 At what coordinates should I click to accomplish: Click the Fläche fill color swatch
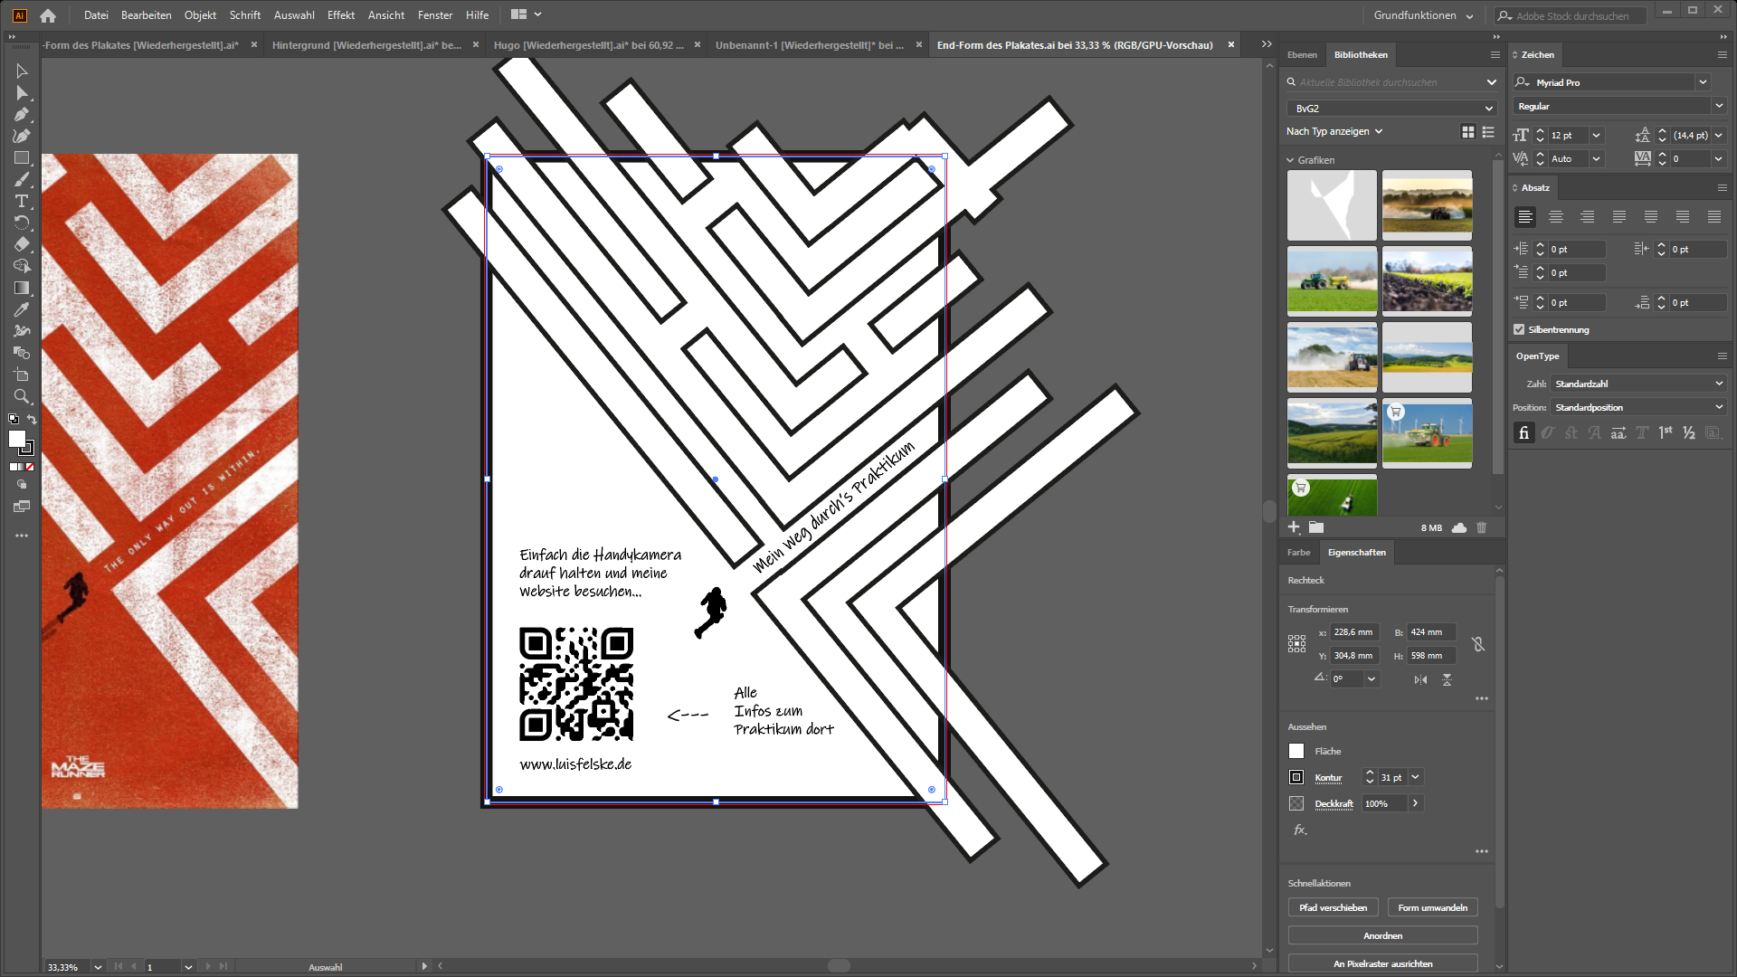1296,751
